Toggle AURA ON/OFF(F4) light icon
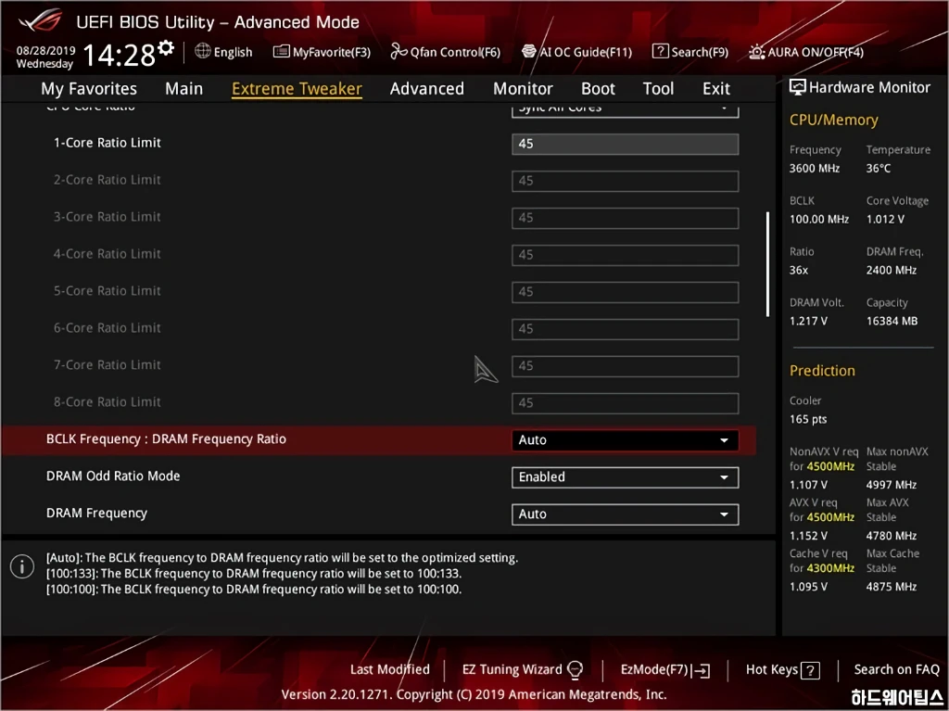949x711 pixels. pos(756,52)
